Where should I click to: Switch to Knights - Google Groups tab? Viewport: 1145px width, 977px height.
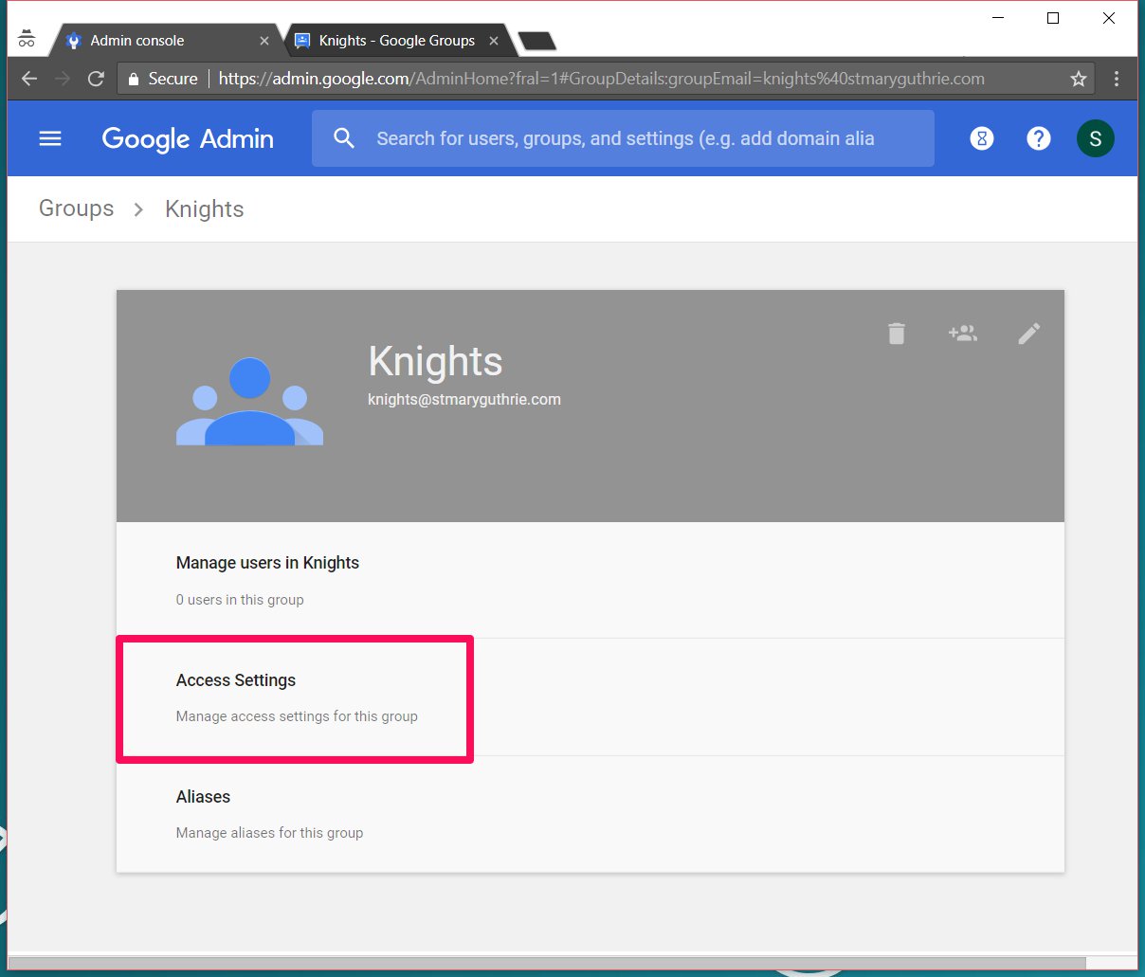tap(396, 41)
